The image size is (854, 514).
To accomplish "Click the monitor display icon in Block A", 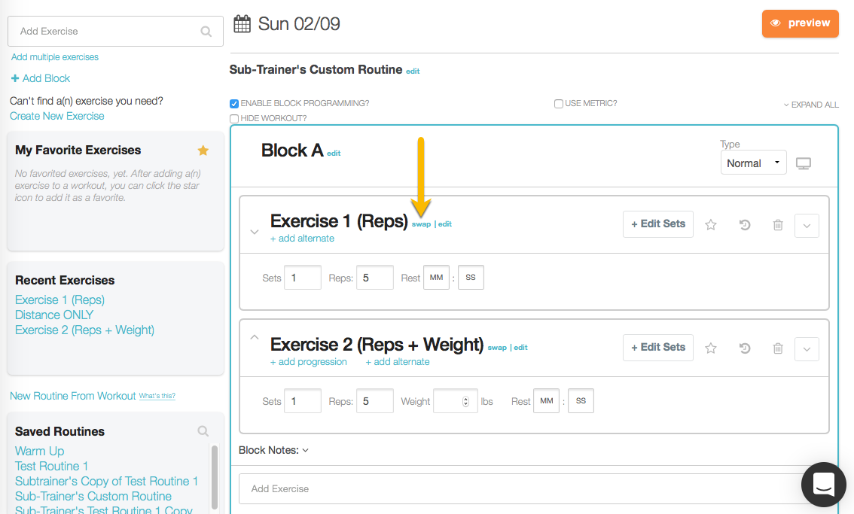I will pyautogui.click(x=804, y=163).
